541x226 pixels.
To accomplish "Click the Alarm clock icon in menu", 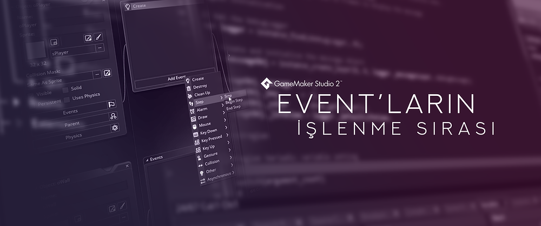I will coord(192,111).
